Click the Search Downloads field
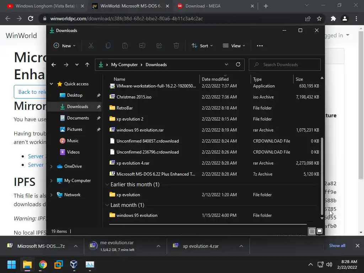This screenshot has width=364, height=273. pyautogui.click(x=285, y=65)
